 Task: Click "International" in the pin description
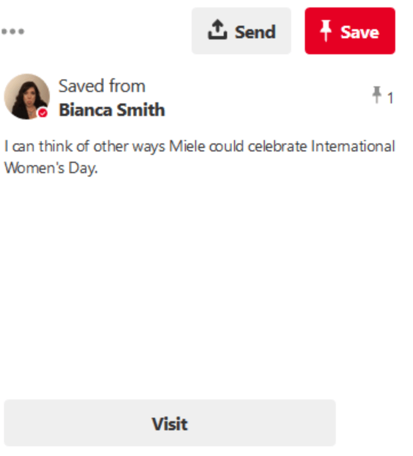(352, 146)
